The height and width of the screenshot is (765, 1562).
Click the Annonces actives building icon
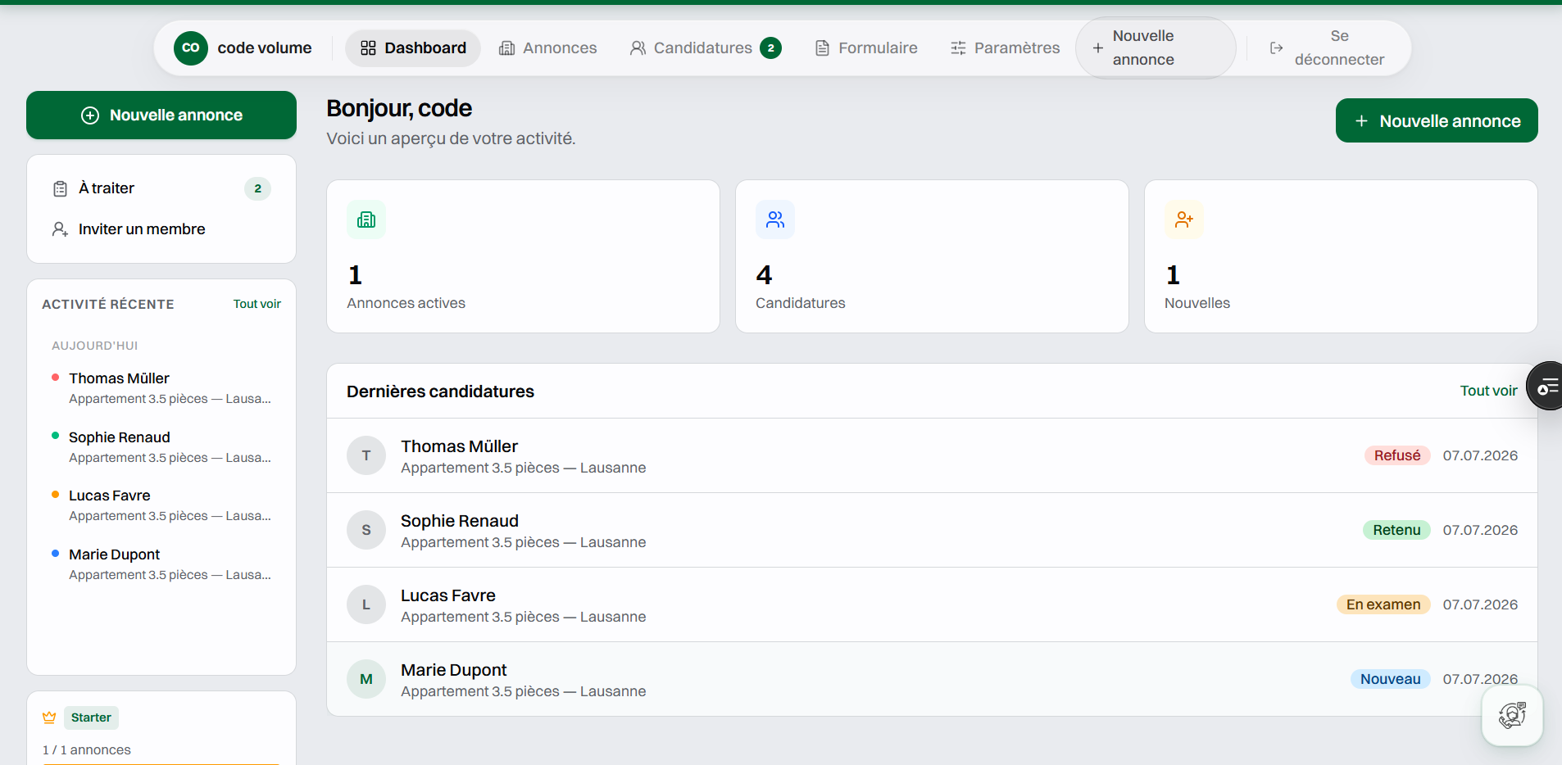[x=366, y=220]
